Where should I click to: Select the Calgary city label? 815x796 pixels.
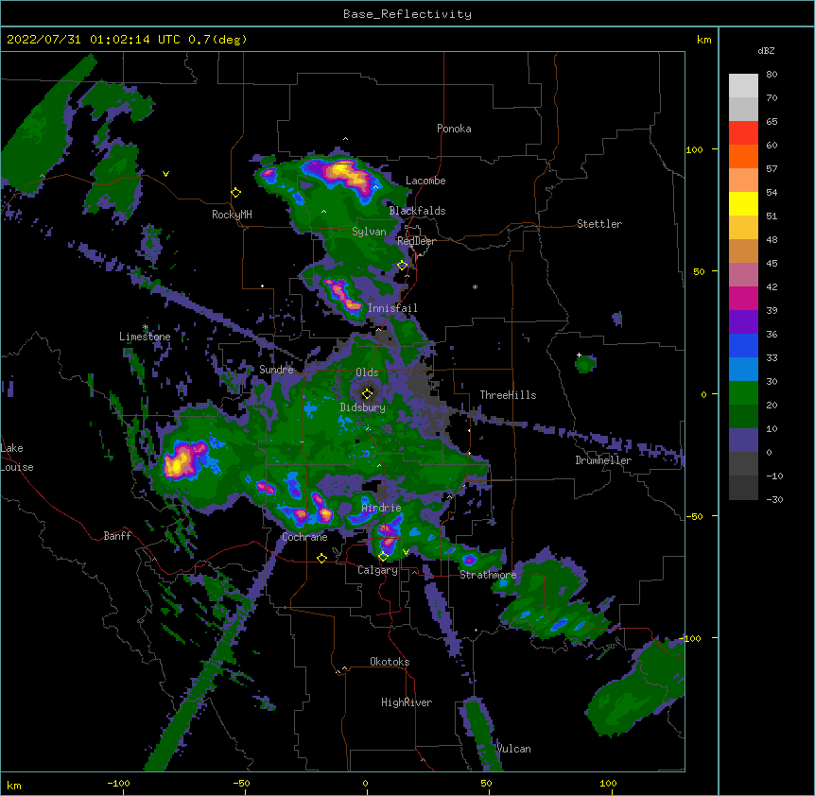click(x=377, y=570)
